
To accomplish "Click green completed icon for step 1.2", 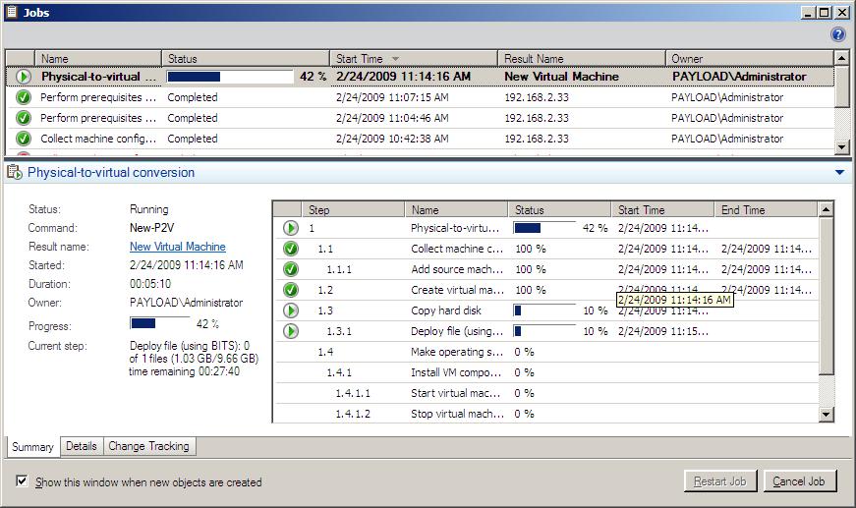I will (x=291, y=290).
